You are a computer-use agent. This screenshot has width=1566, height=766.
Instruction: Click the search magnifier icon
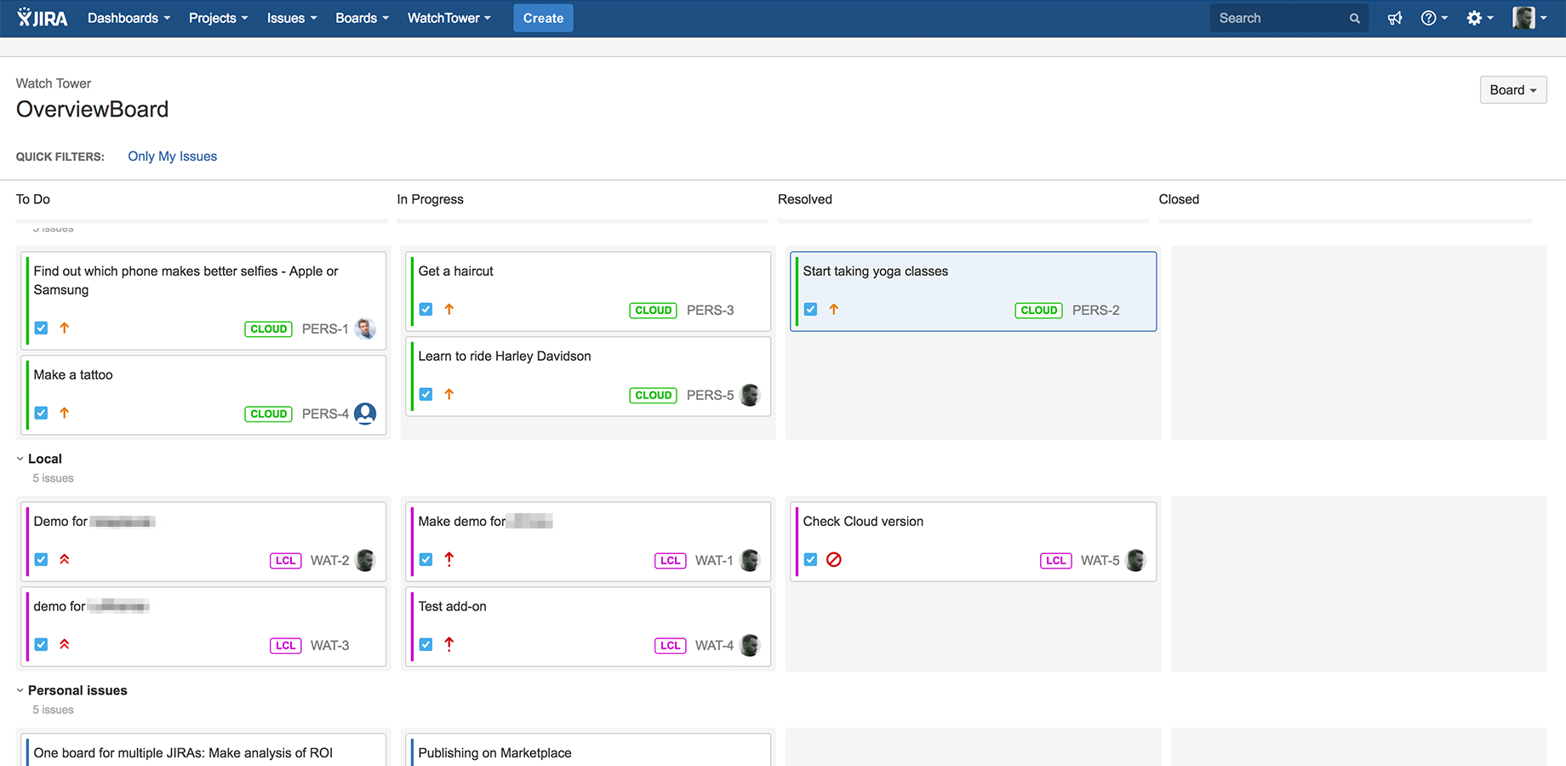pyautogui.click(x=1354, y=19)
